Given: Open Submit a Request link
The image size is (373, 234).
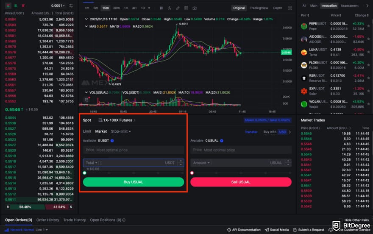Looking at the screenshot, I should 309,230.
